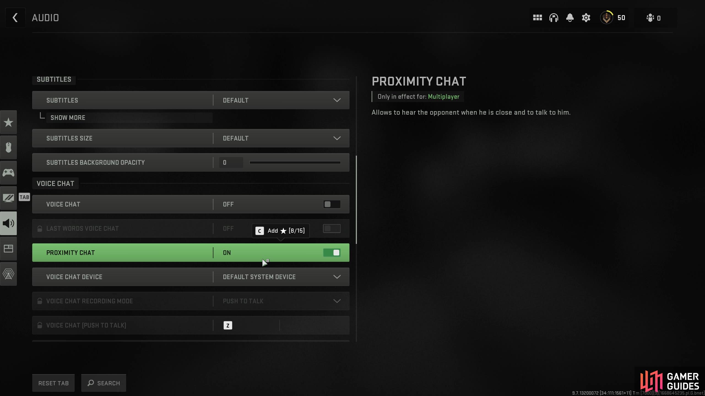Click Reset Tab button
This screenshot has height=396, width=705.
(x=53, y=383)
